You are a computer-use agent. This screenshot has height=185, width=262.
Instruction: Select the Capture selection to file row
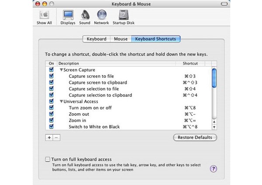129,89
